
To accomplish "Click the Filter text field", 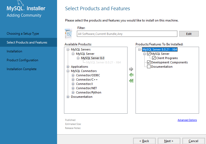I will 127,34.
